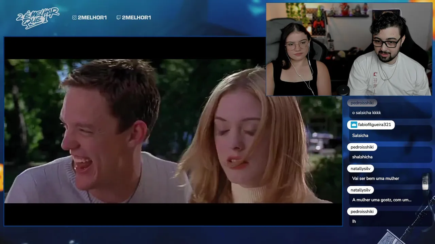Select the Instagram handle text 2MELHOR1

[x=92, y=18]
